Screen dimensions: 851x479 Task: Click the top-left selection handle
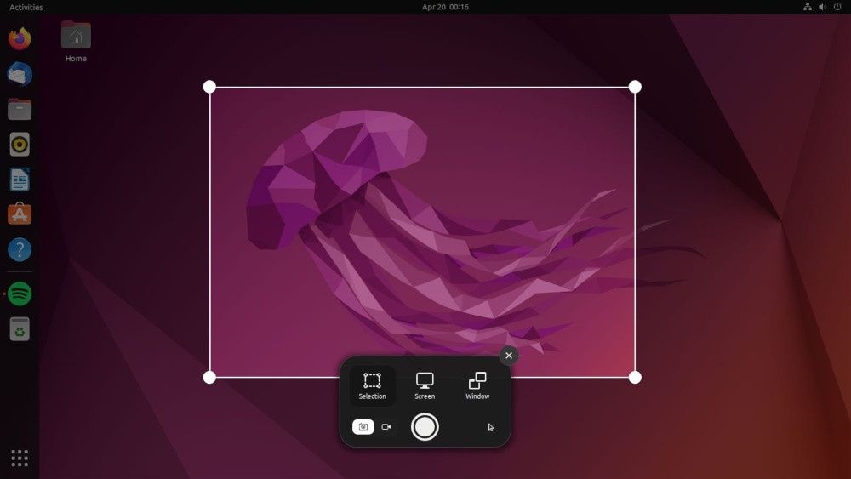point(209,87)
